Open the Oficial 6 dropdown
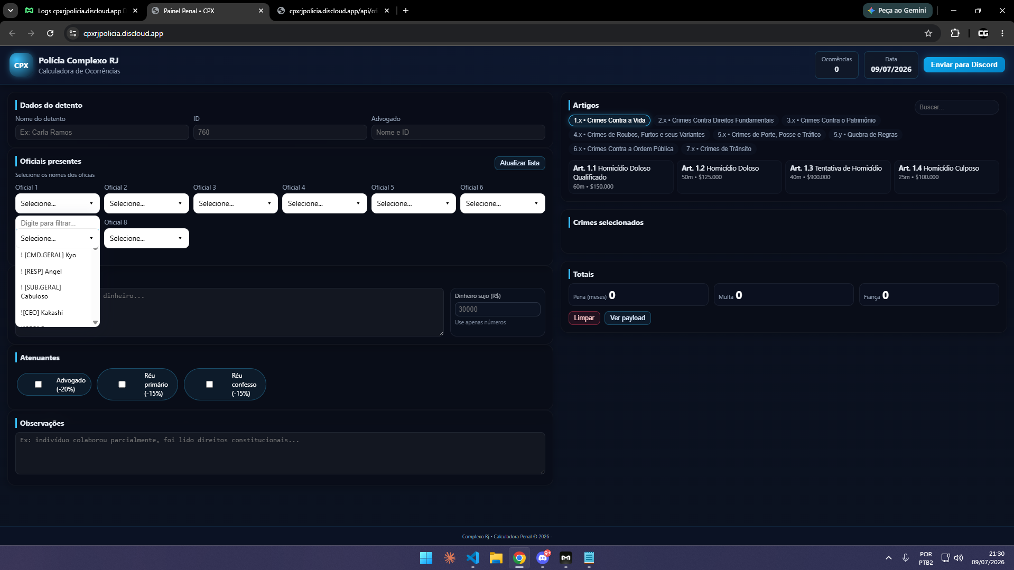 point(503,203)
